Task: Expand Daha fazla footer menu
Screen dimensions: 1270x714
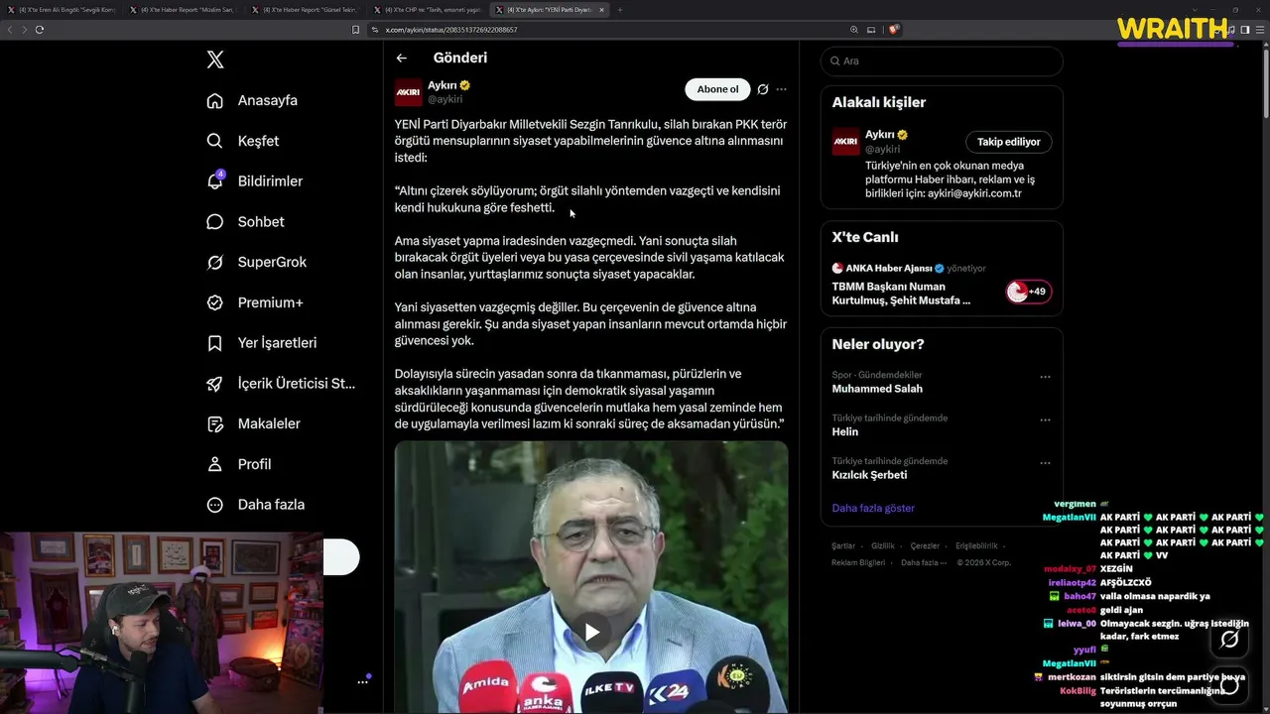Action: (x=924, y=562)
